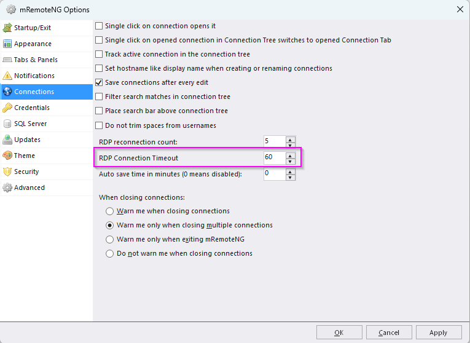Click into the RDP Connection Timeout field
470x343 pixels.
tap(274, 158)
